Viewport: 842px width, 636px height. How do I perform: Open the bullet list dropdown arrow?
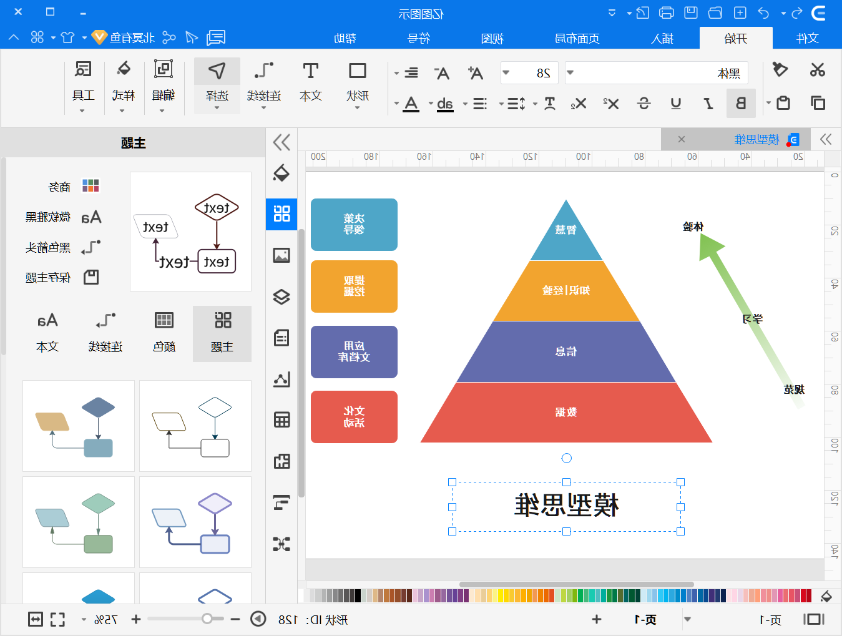coord(465,104)
